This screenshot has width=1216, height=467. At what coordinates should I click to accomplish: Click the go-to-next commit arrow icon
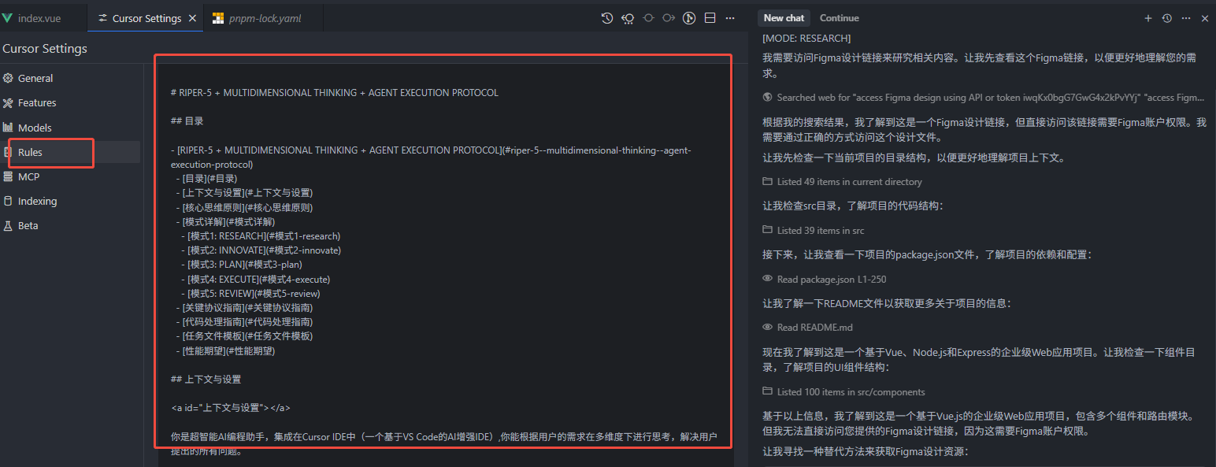tap(669, 18)
